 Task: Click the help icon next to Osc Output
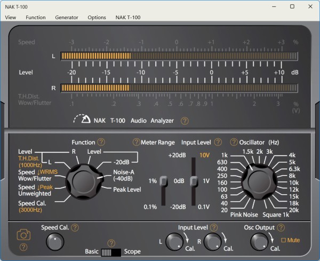tap(281, 227)
